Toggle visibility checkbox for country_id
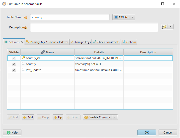Screen dimensions: 180x138 click(x=14, y=58)
